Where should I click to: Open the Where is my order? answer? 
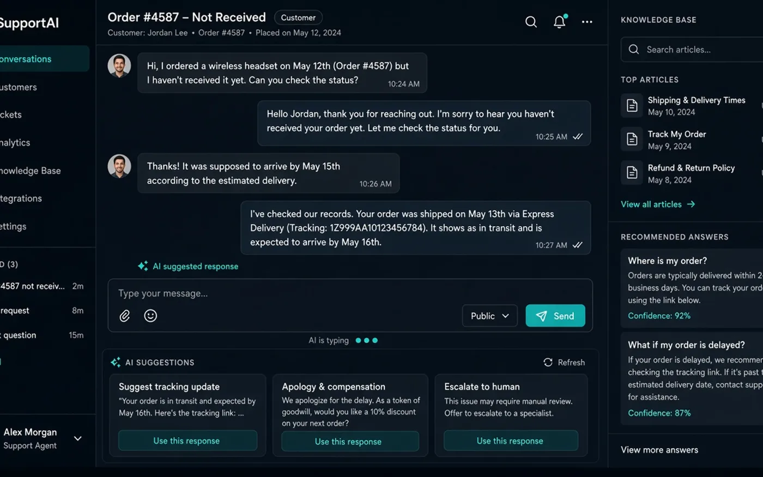(692, 288)
